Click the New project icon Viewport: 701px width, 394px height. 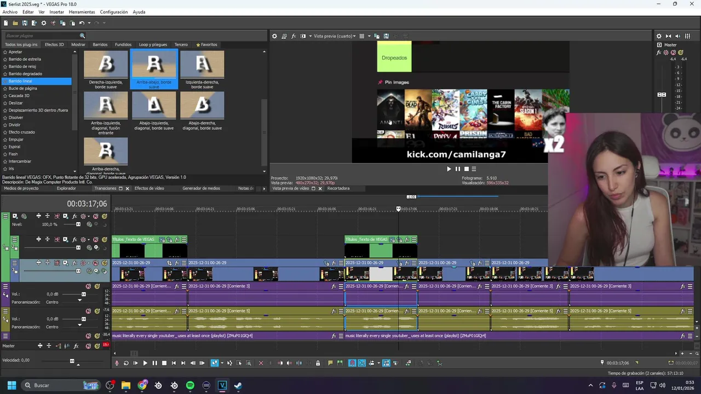point(5,23)
